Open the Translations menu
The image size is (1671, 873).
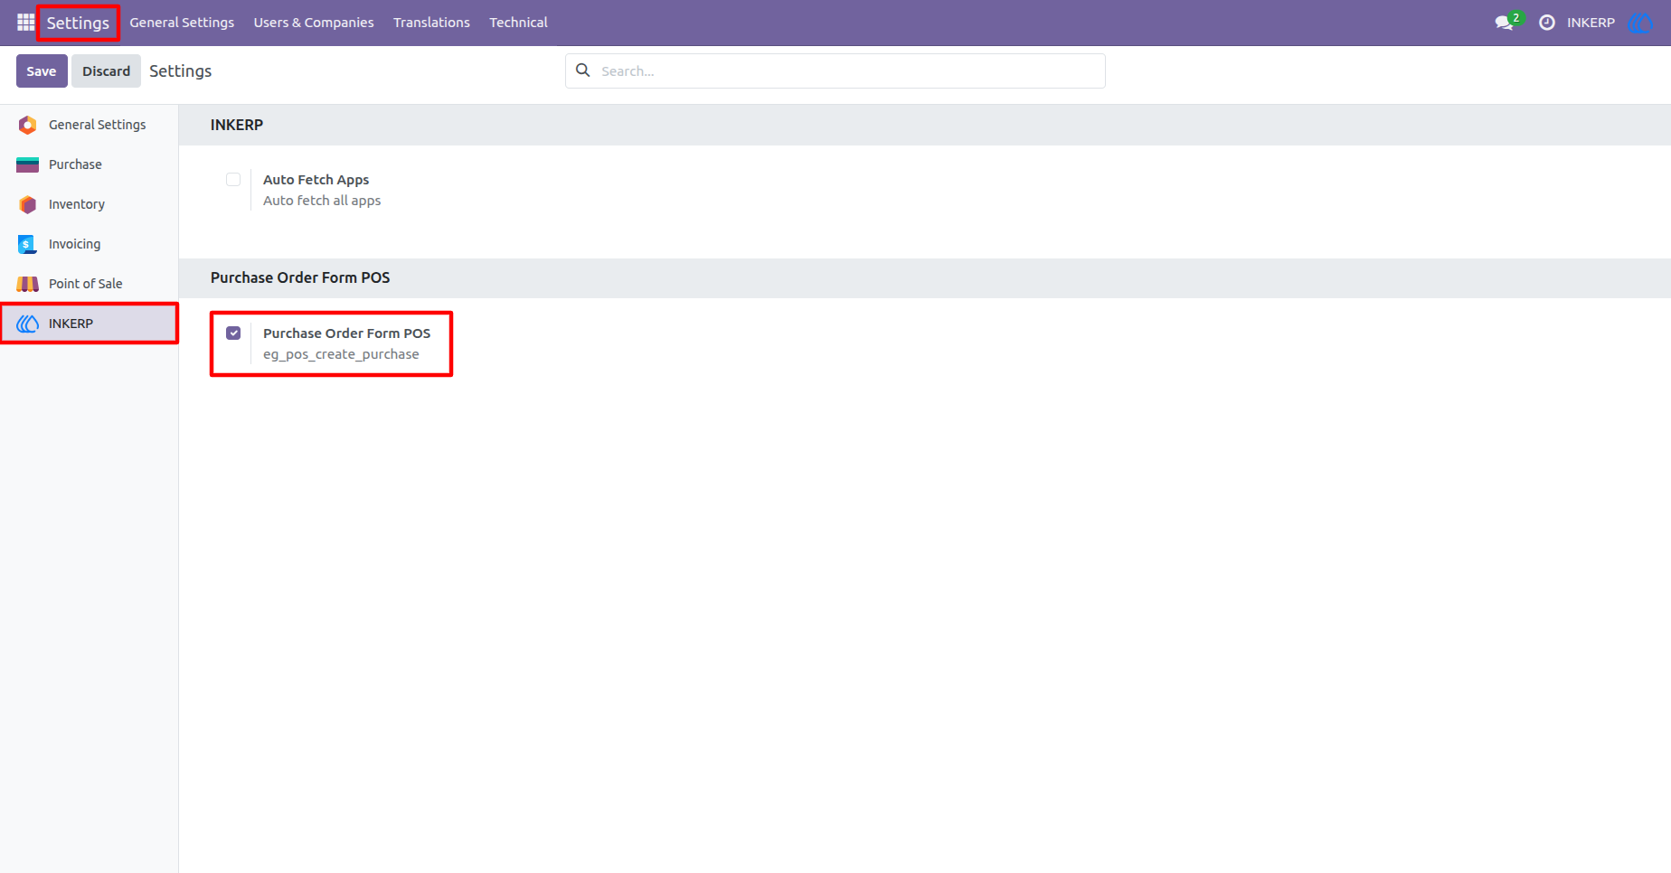point(431,23)
